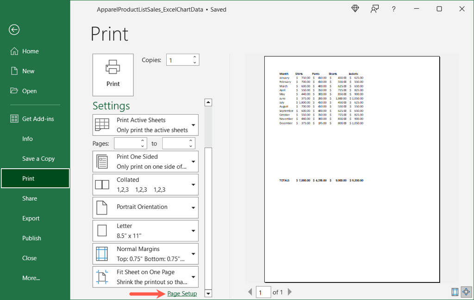This screenshot has height=300, width=474.
Task: Go to next page arrow in preview
Action: pyautogui.click(x=290, y=292)
